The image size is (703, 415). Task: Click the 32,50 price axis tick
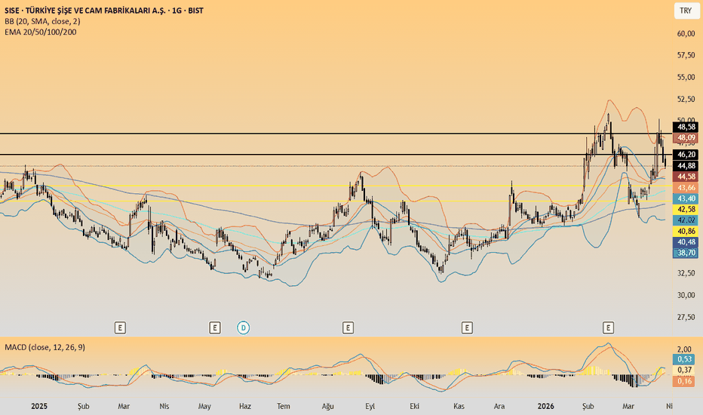tap(686, 273)
